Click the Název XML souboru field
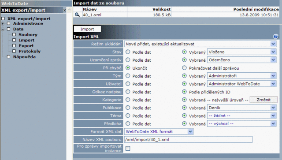The height and width of the screenshot is (160, 282). (188, 139)
